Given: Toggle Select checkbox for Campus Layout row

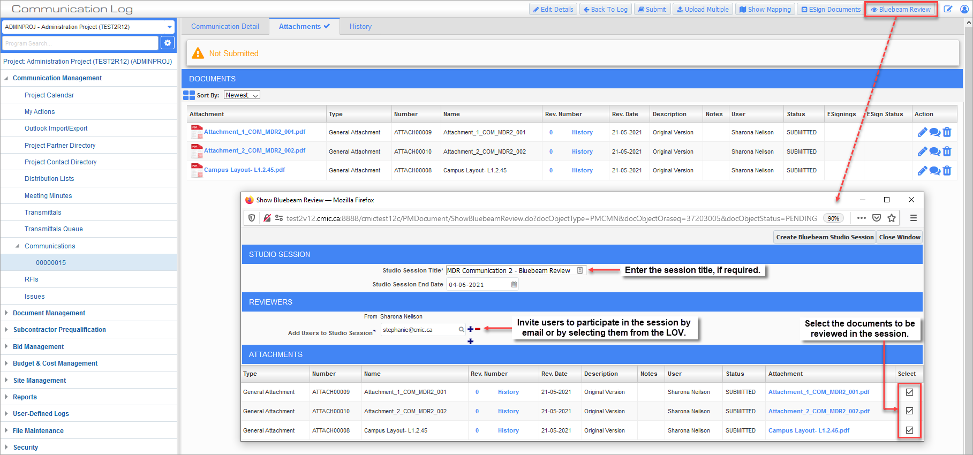Looking at the screenshot, I should (x=909, y=430).
